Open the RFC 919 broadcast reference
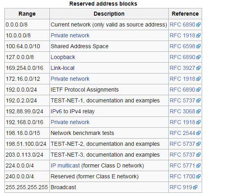225x196 pixels. tap(181, 187)
